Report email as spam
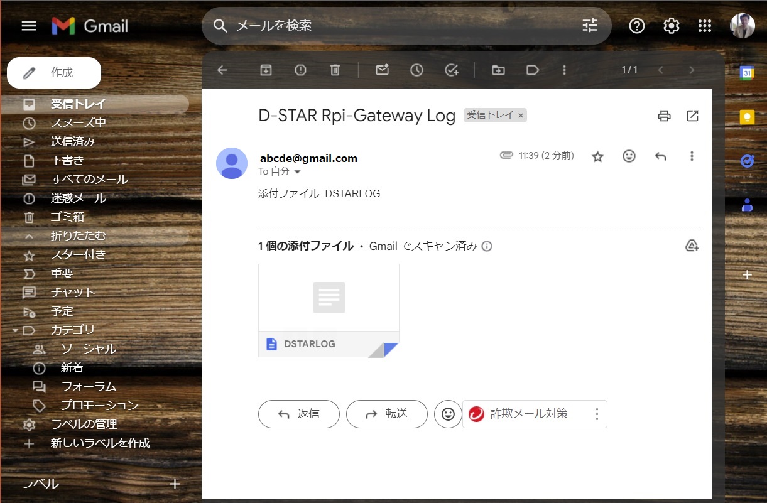 click(300, 70)
